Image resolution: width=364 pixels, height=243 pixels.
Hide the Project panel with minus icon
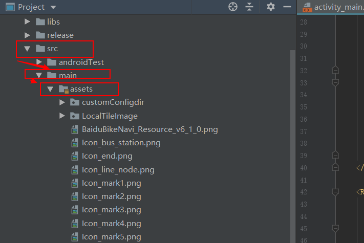287,7
